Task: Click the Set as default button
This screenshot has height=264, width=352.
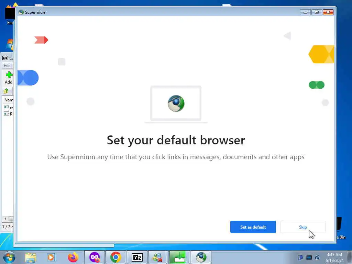Action: [253, 227]
